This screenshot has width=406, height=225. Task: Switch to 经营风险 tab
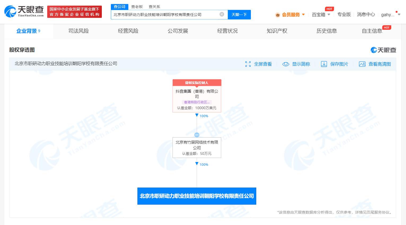point(128,31)
